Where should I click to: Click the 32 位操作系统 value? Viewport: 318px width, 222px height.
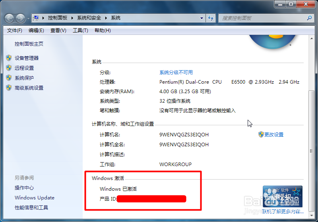pyautogui.click(x=175, y=101)
